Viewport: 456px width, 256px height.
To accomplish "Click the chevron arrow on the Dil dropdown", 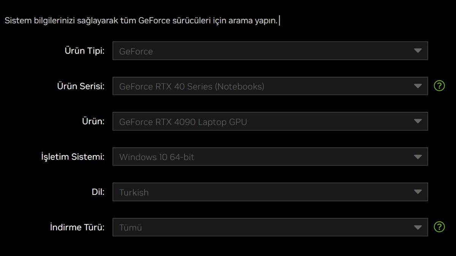I will click(x=418, y=192).
